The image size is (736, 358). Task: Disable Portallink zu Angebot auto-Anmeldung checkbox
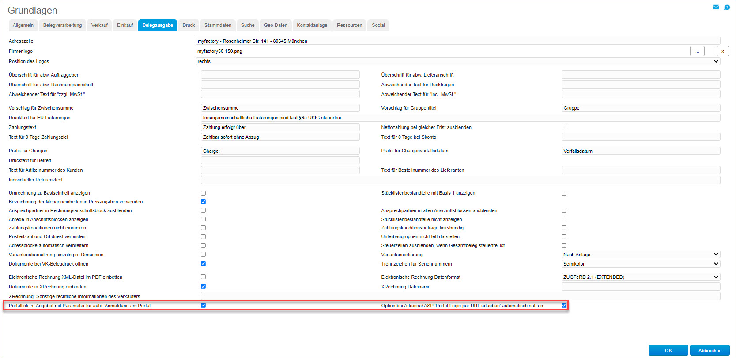coord(204,306)
